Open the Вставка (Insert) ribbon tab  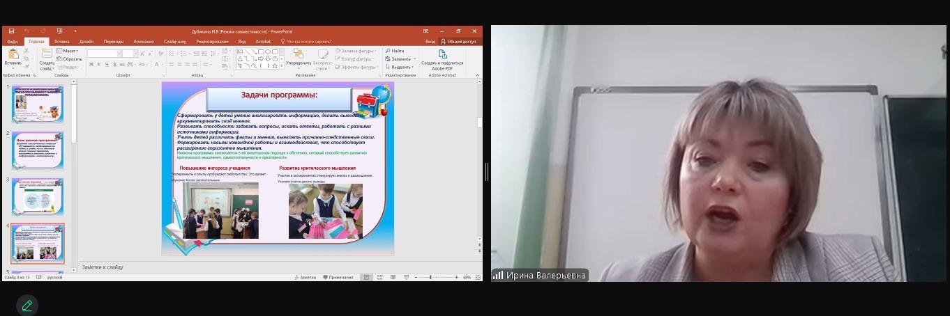[x=61, y=41]
